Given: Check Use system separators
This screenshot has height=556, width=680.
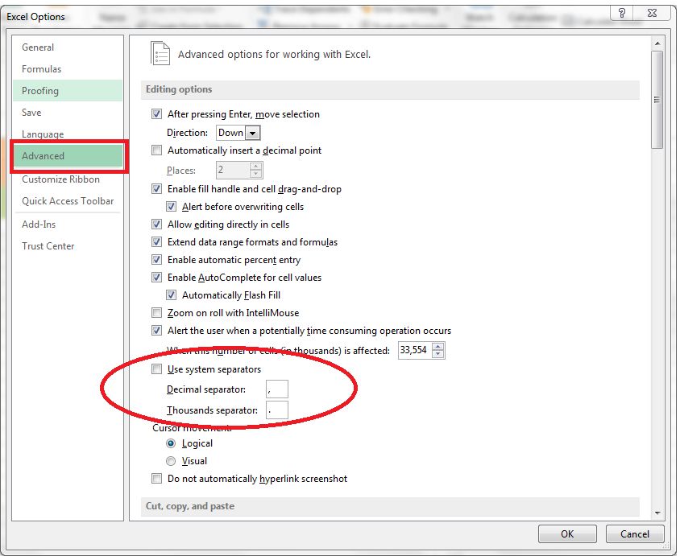Looking at the screenshot, I should [156, 369].
